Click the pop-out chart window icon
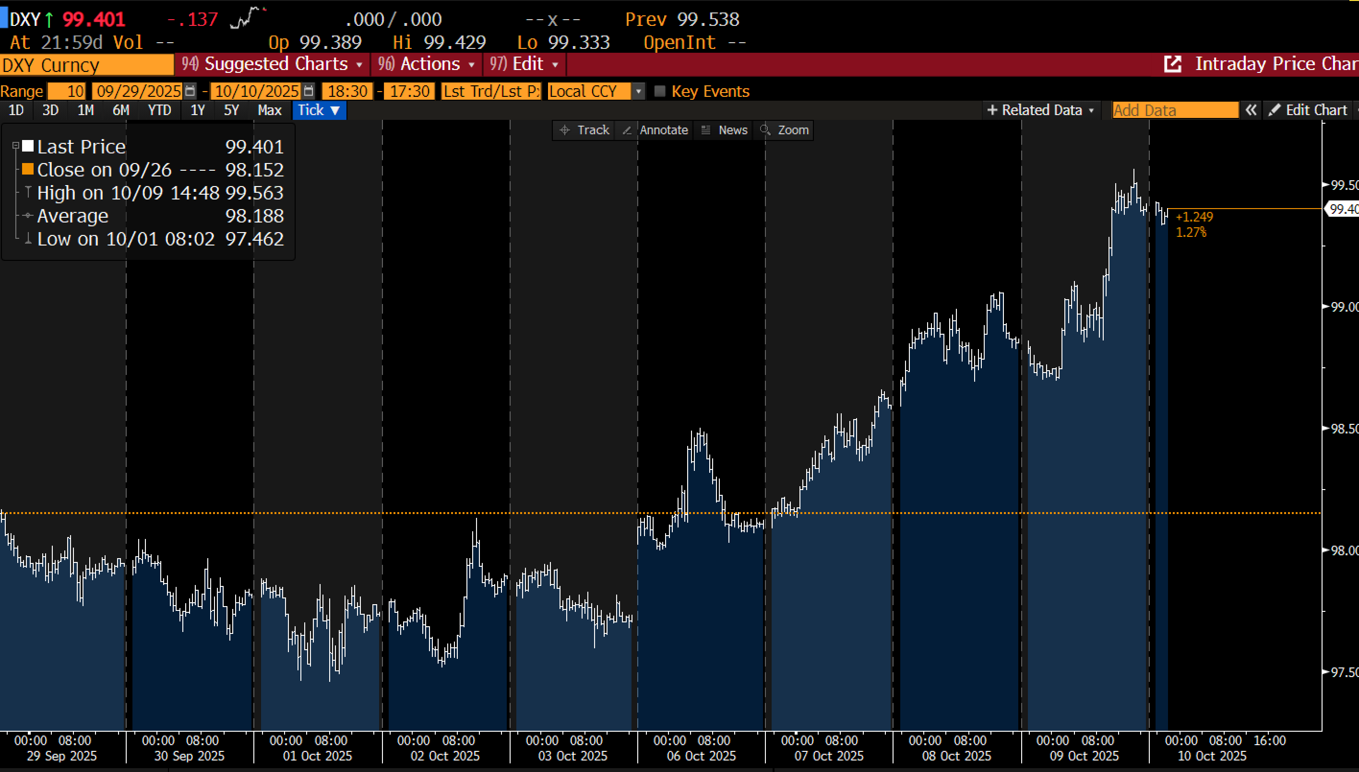 (x=1172, y=64)
